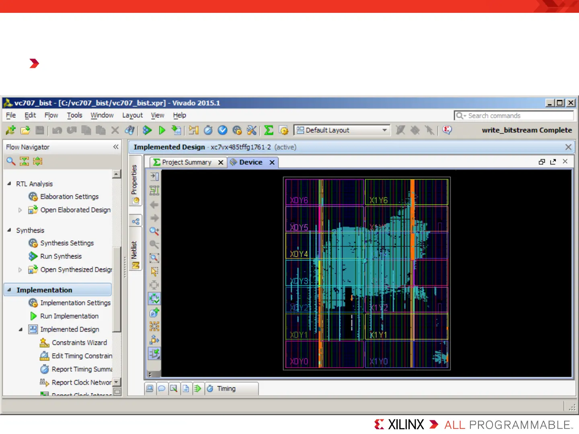
Task: Click Run Implementation in Flow Navigator
Action: point(69,316)
